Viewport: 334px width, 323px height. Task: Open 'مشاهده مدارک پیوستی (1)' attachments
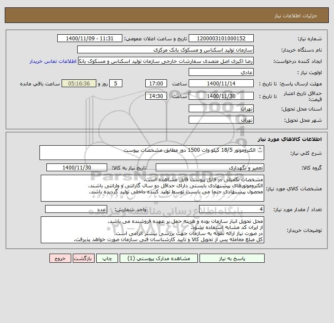point(159,258)
